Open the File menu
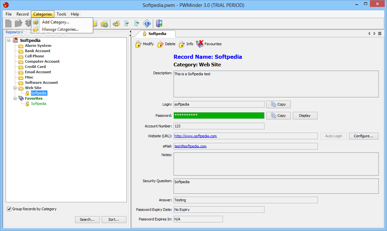The width and height of the screenshot is (387, 231). (x=9, y=14)
